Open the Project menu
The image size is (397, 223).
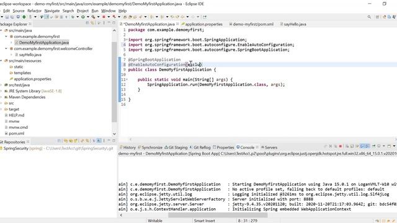pyautogui.click(x=83, y=11)
